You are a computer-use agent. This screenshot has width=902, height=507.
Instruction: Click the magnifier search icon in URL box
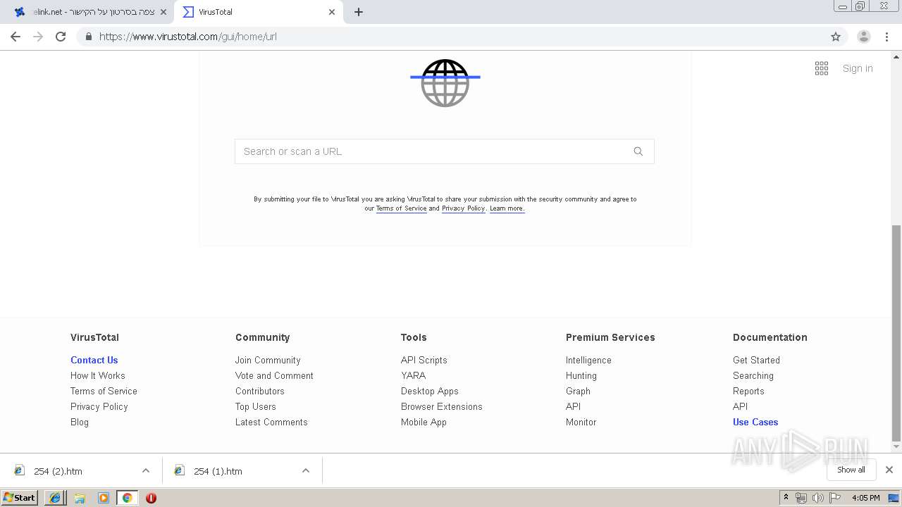[638, 151]
